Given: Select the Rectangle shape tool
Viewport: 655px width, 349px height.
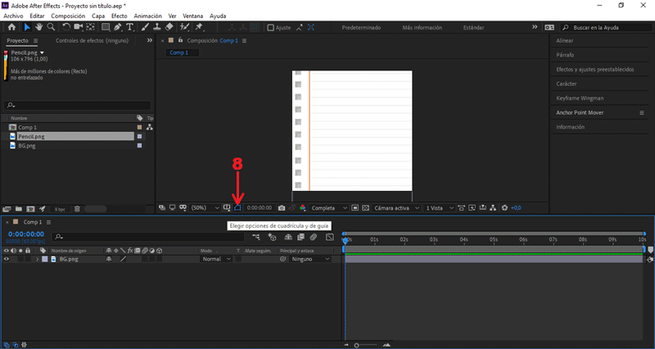Looking at the screenshot, I should pos(106,27).
